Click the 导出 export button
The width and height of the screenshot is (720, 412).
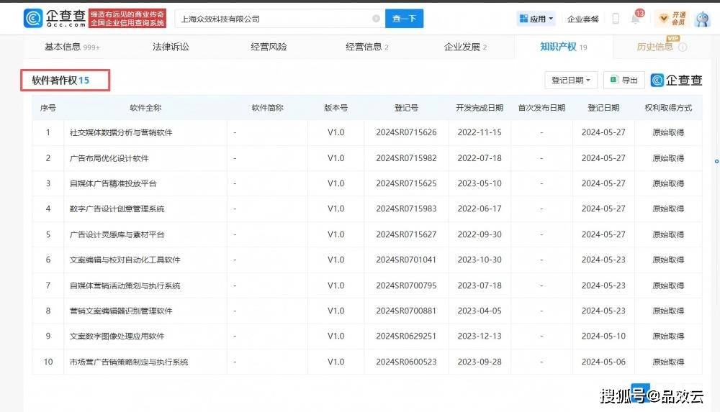pyautogui.click(x=624, y=80)
